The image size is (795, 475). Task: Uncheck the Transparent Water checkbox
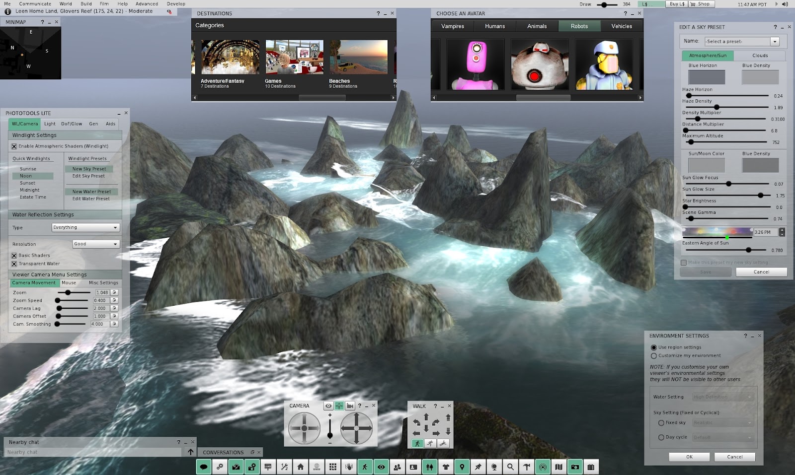(x=13, y=264)
